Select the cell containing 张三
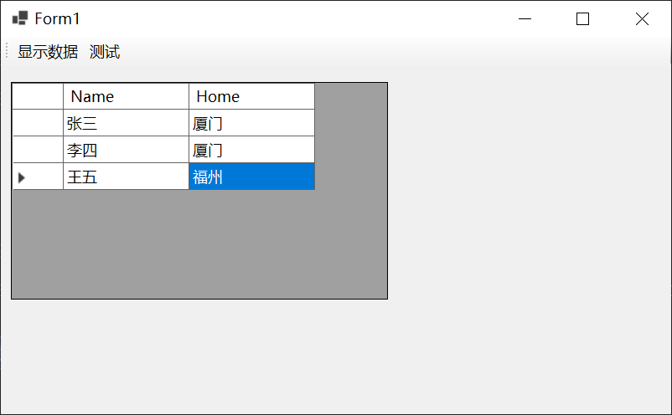Viewport: 672px width, 415px height. click(x=126, y=124)
